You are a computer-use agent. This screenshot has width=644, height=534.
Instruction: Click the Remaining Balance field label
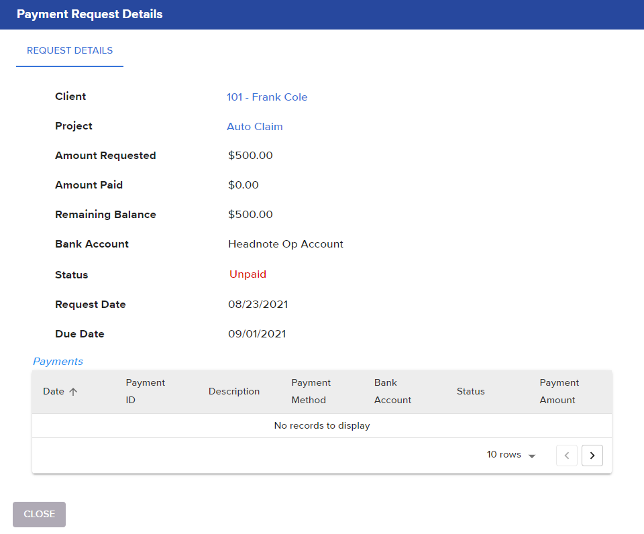coord(105,215)
